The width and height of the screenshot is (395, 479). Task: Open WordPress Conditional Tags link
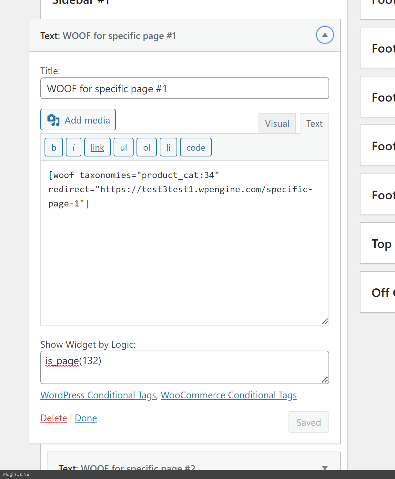98,395
